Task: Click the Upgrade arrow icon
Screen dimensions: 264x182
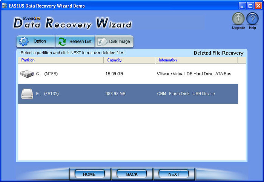Action: pos(238,19)
